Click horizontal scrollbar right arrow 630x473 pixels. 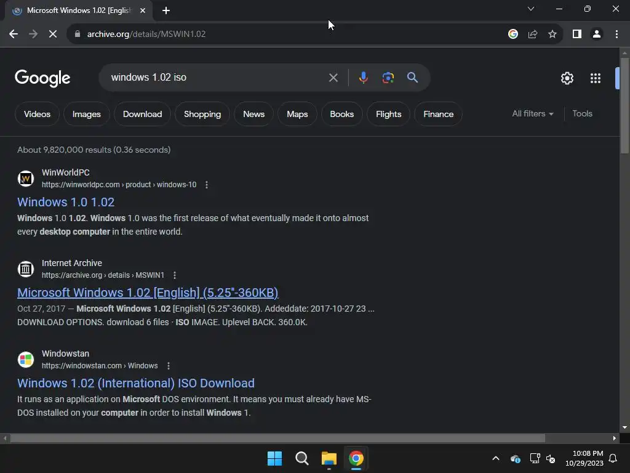pyautogui.click(x=615, y=438)
